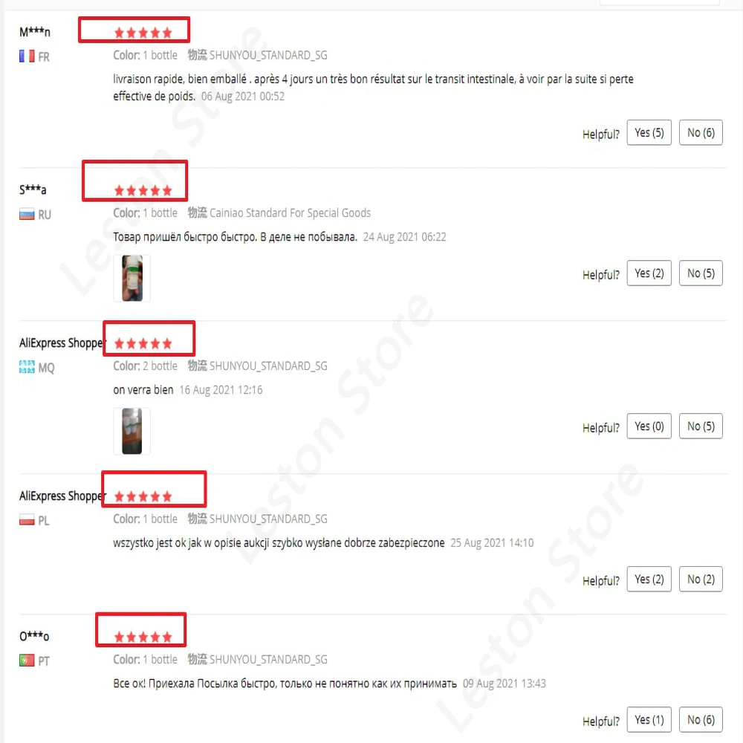Viewport: 743px width, 743px height.
Task: Vote No (2) on the PL shopper review
Action: [x=701, y=579]
